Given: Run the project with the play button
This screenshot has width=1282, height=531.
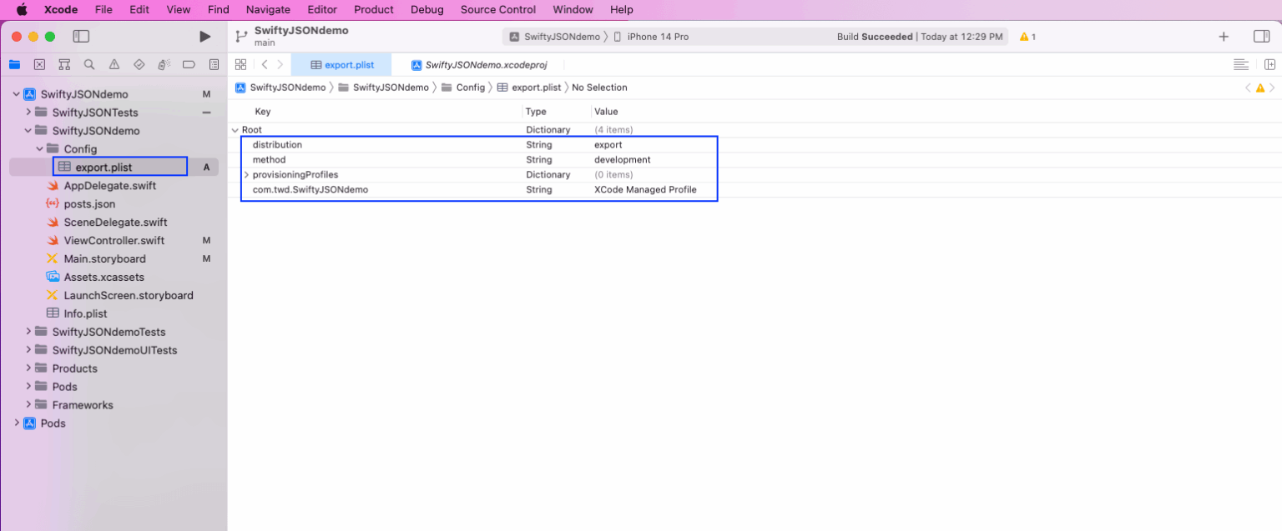Looking at the screenshot, I should coord(204,37).
